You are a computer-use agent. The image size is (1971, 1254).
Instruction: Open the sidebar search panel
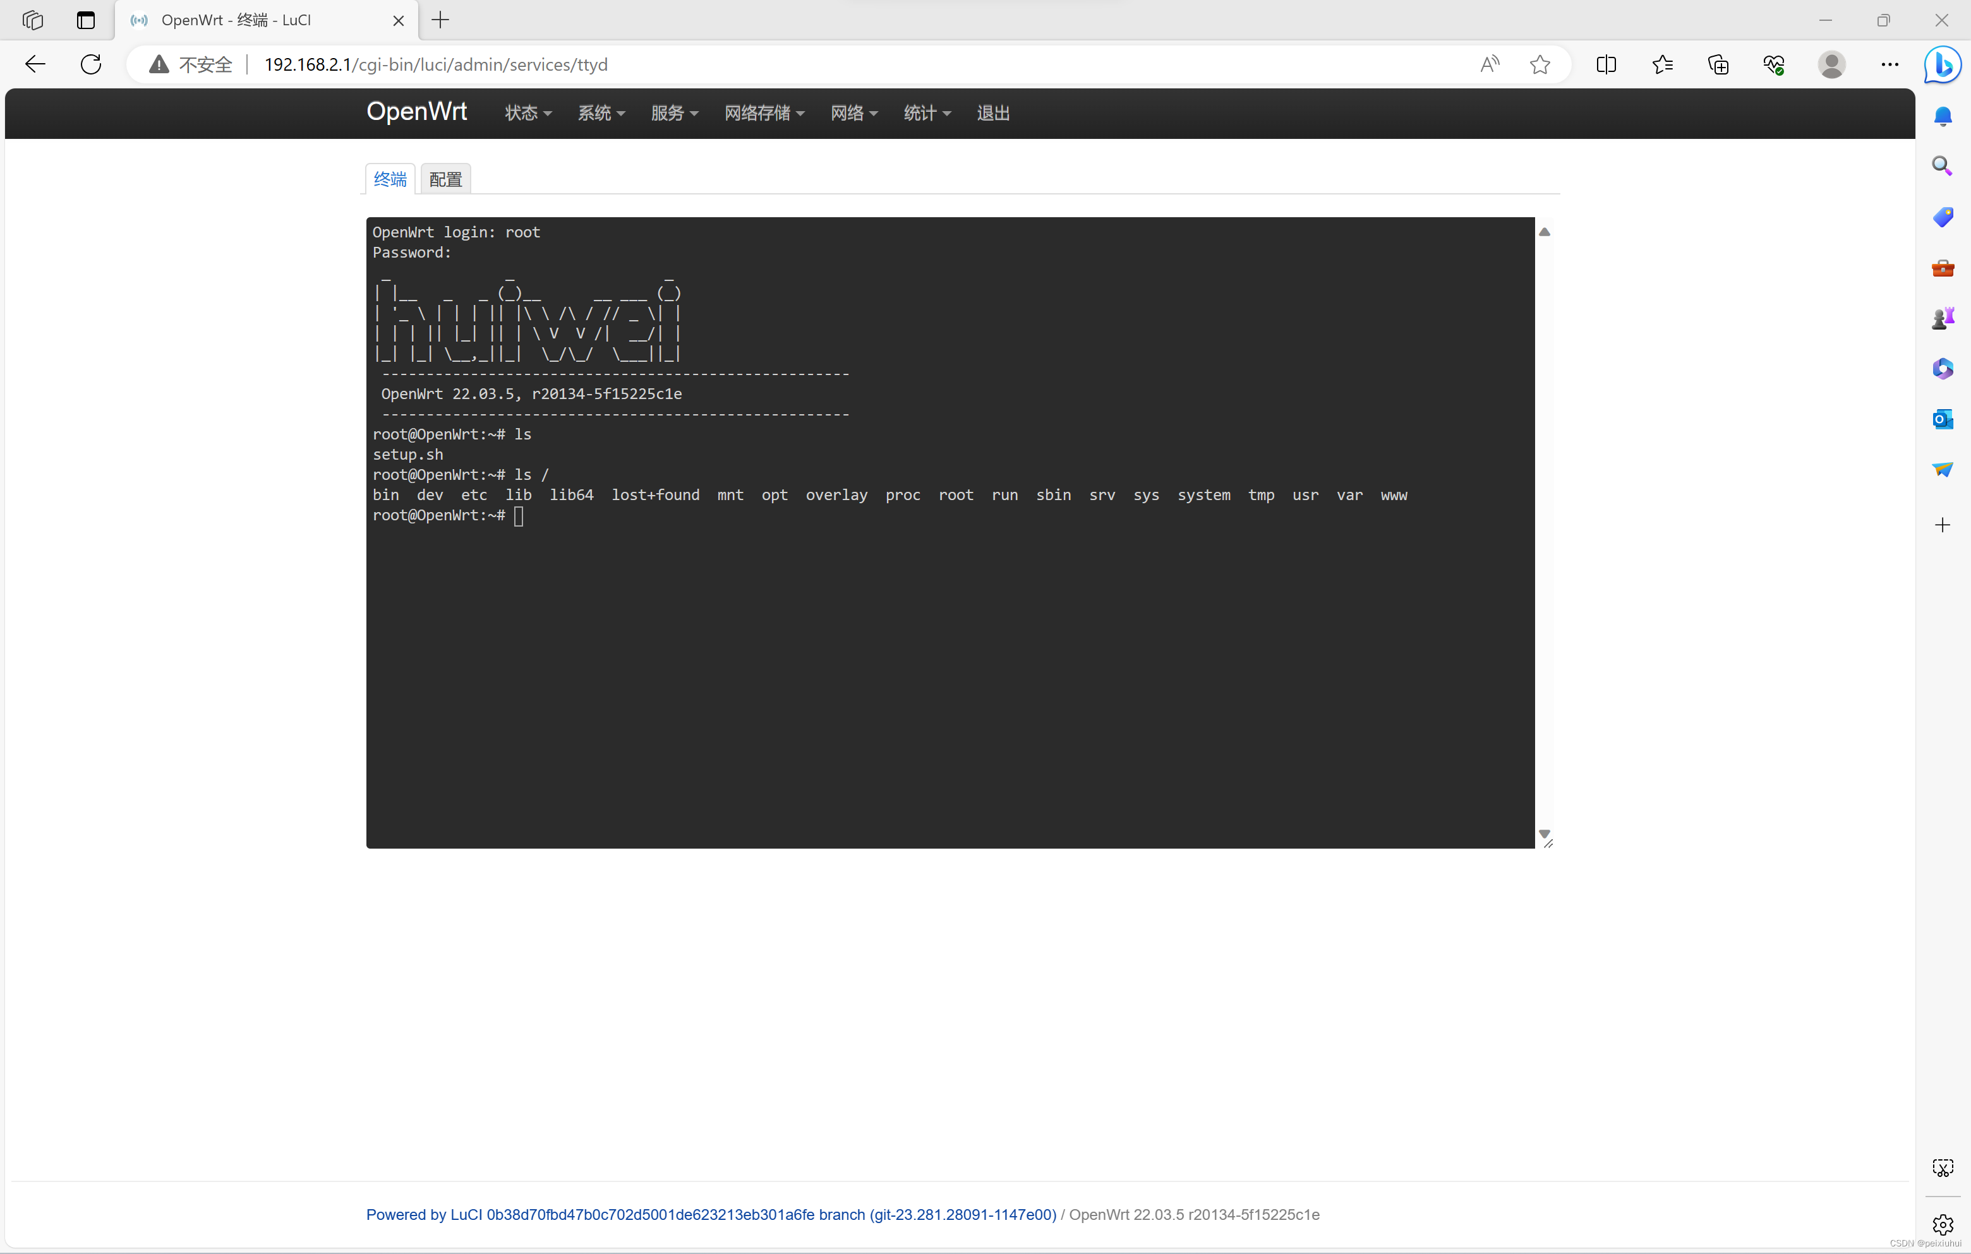[x=1943, y=166]
